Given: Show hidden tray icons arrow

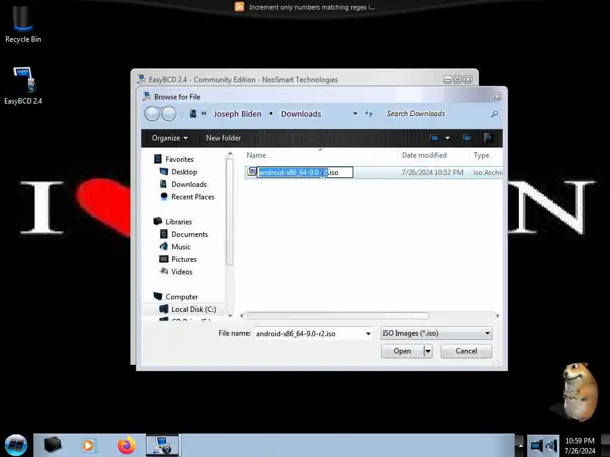Looking at the screenshot, I should click(x=521, y=445).
